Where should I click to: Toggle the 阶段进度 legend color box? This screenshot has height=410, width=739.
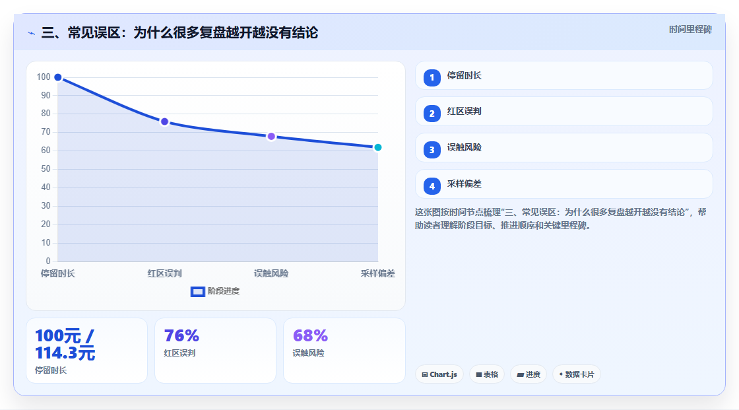pos(197,292)
